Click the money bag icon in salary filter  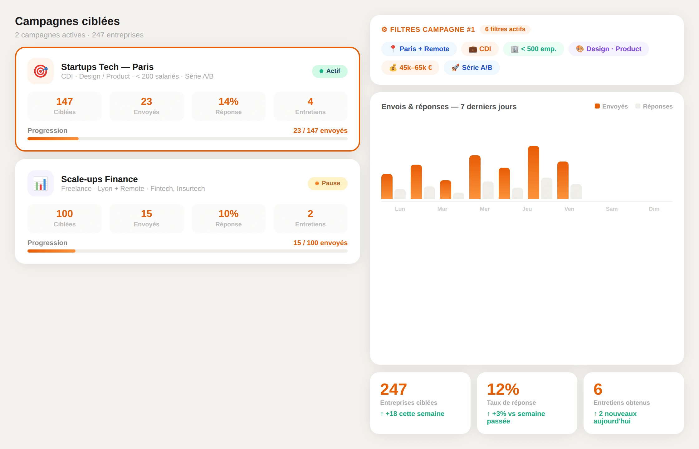(x=393, y=68)
